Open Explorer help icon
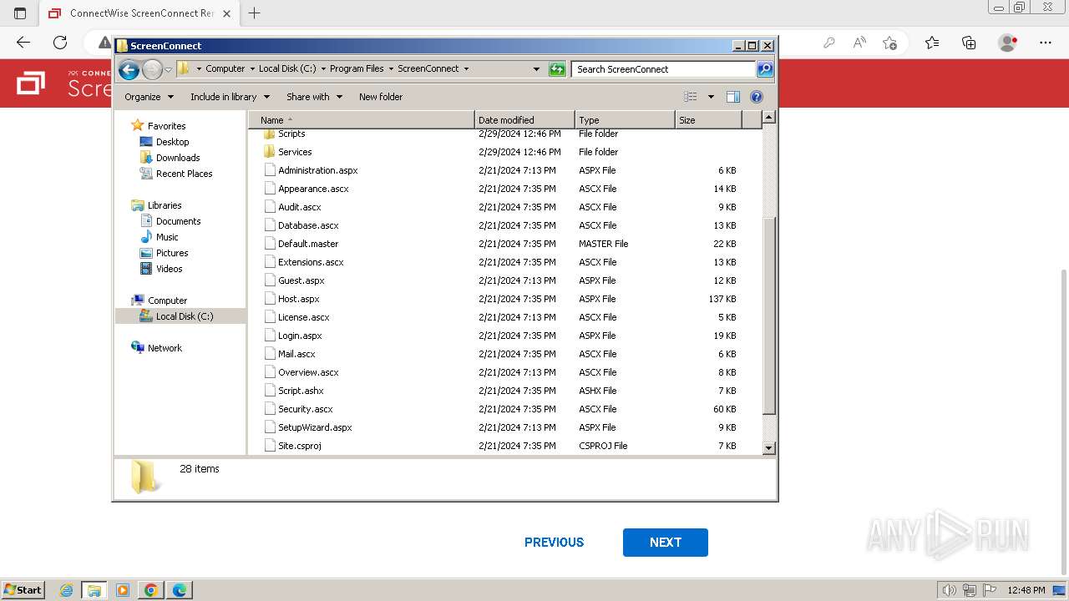This screenshot has width=1069, height=601. point(757,97)
